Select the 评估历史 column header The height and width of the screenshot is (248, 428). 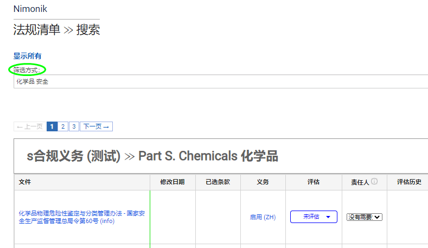pos(409,182)
